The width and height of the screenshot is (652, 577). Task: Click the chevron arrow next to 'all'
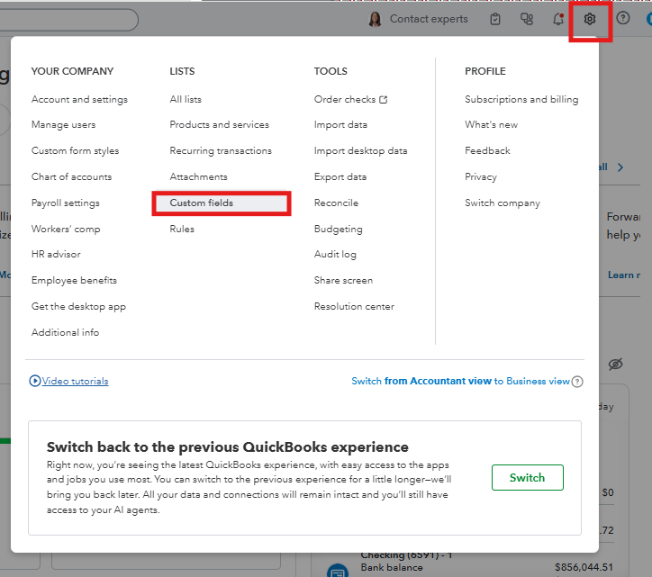click(620, 167)
